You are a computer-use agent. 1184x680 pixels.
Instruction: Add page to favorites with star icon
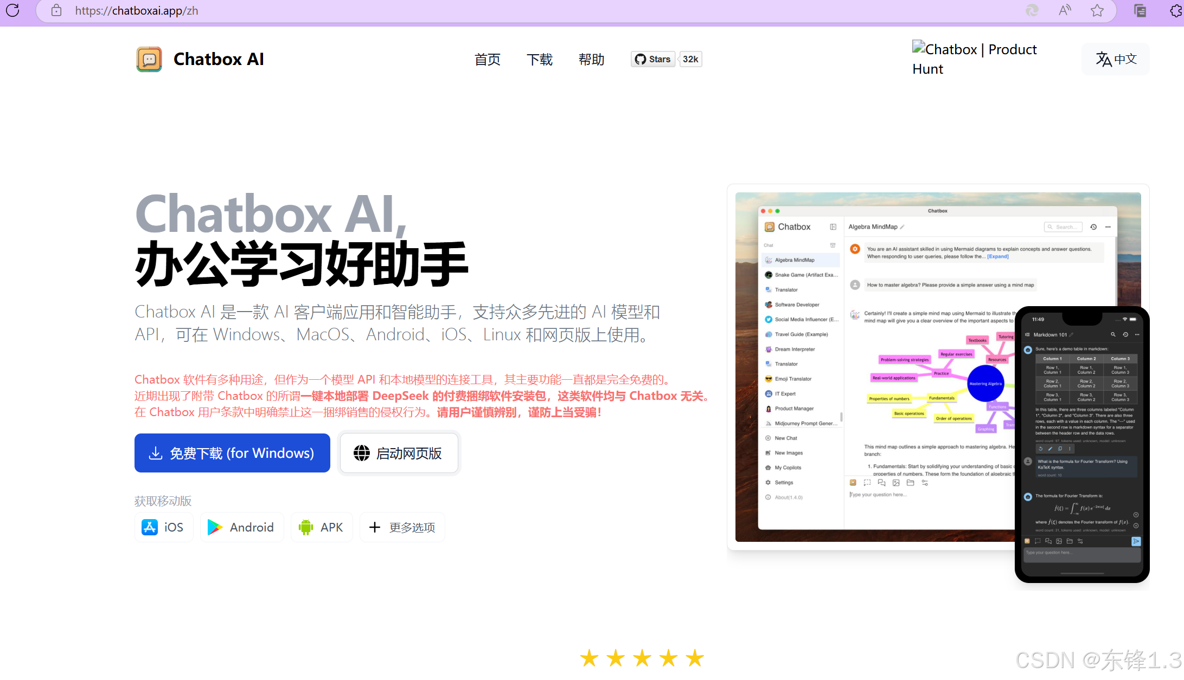click(x=1097, y=10)
